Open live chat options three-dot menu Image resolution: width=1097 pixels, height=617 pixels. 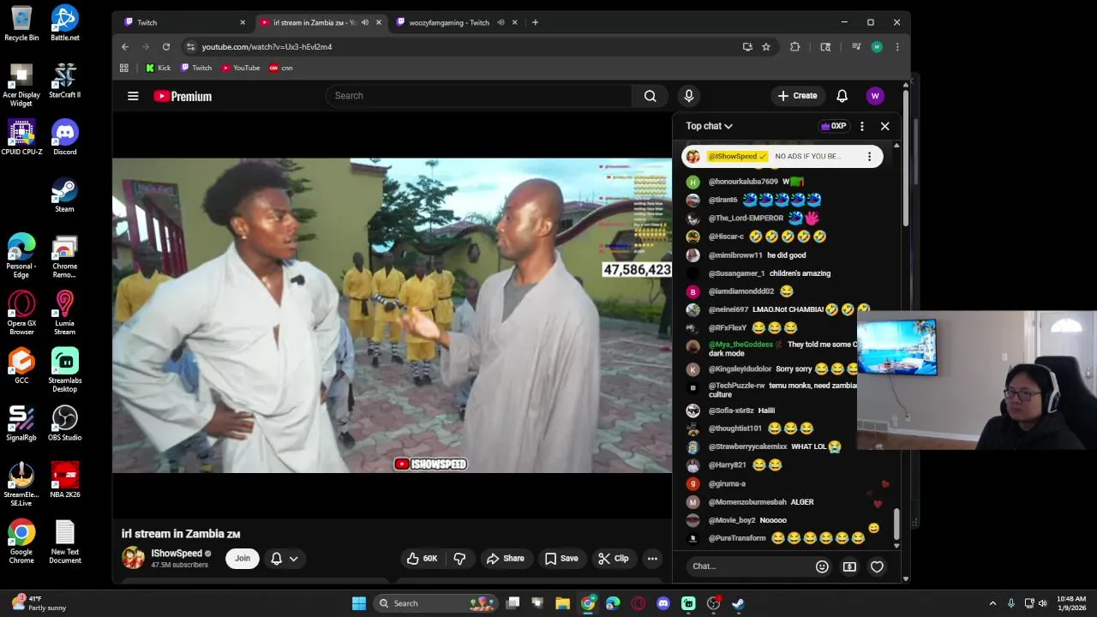862,126
